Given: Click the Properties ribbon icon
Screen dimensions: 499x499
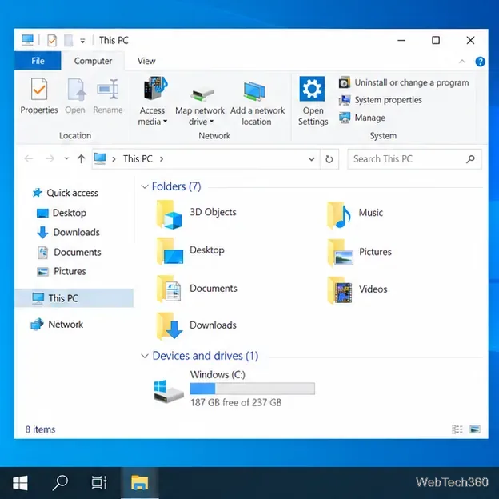Looking at the screenshot, I should (x=39, y=89).
